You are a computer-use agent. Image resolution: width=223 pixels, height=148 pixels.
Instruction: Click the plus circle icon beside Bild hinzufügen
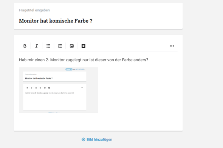[x=83, y=139]
